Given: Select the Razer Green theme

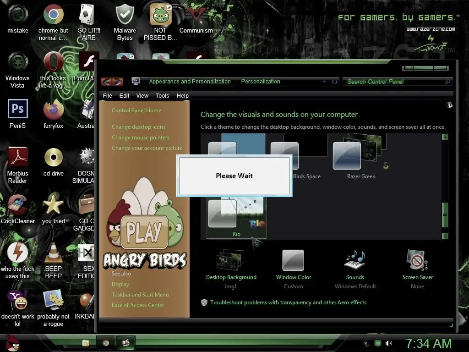Looking at the screenshot, I should [x=361, y=157].
